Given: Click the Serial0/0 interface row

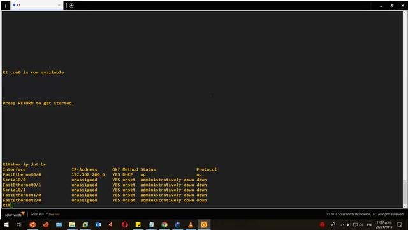Looking at the screenshot, I should point(105,180).
